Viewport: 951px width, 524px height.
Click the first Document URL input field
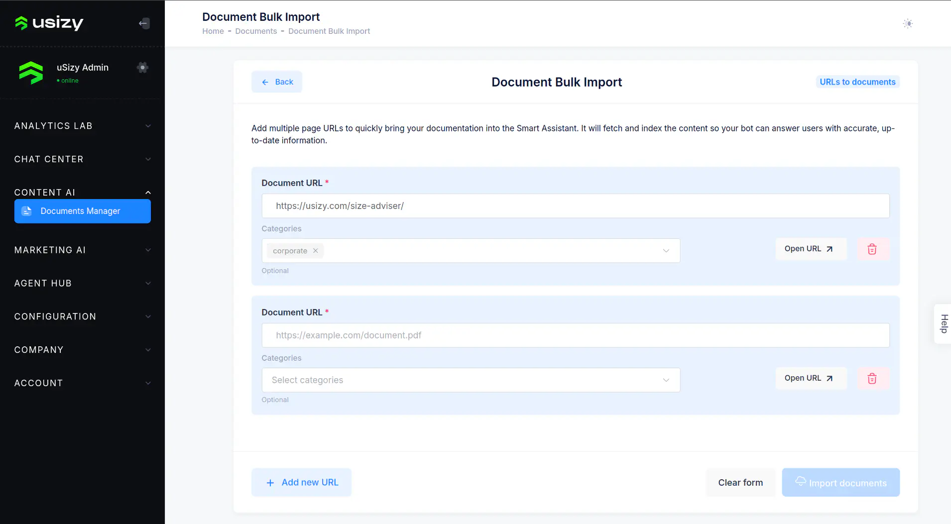tap(575, 206)
